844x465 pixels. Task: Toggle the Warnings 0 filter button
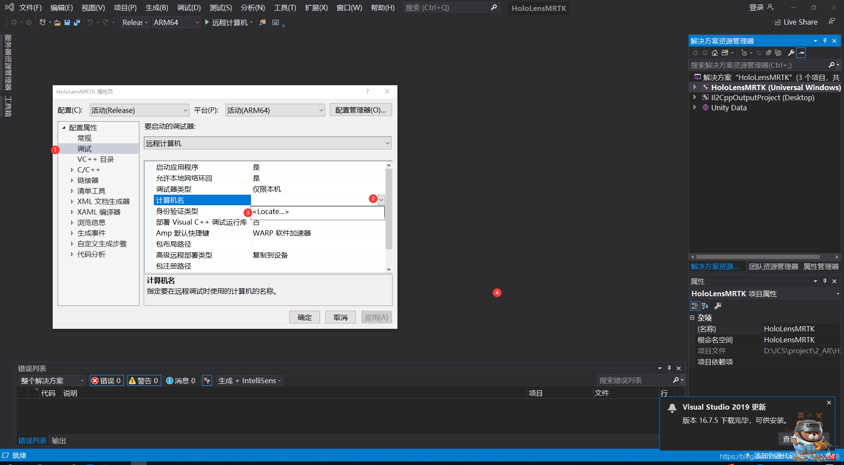(144, 381)
